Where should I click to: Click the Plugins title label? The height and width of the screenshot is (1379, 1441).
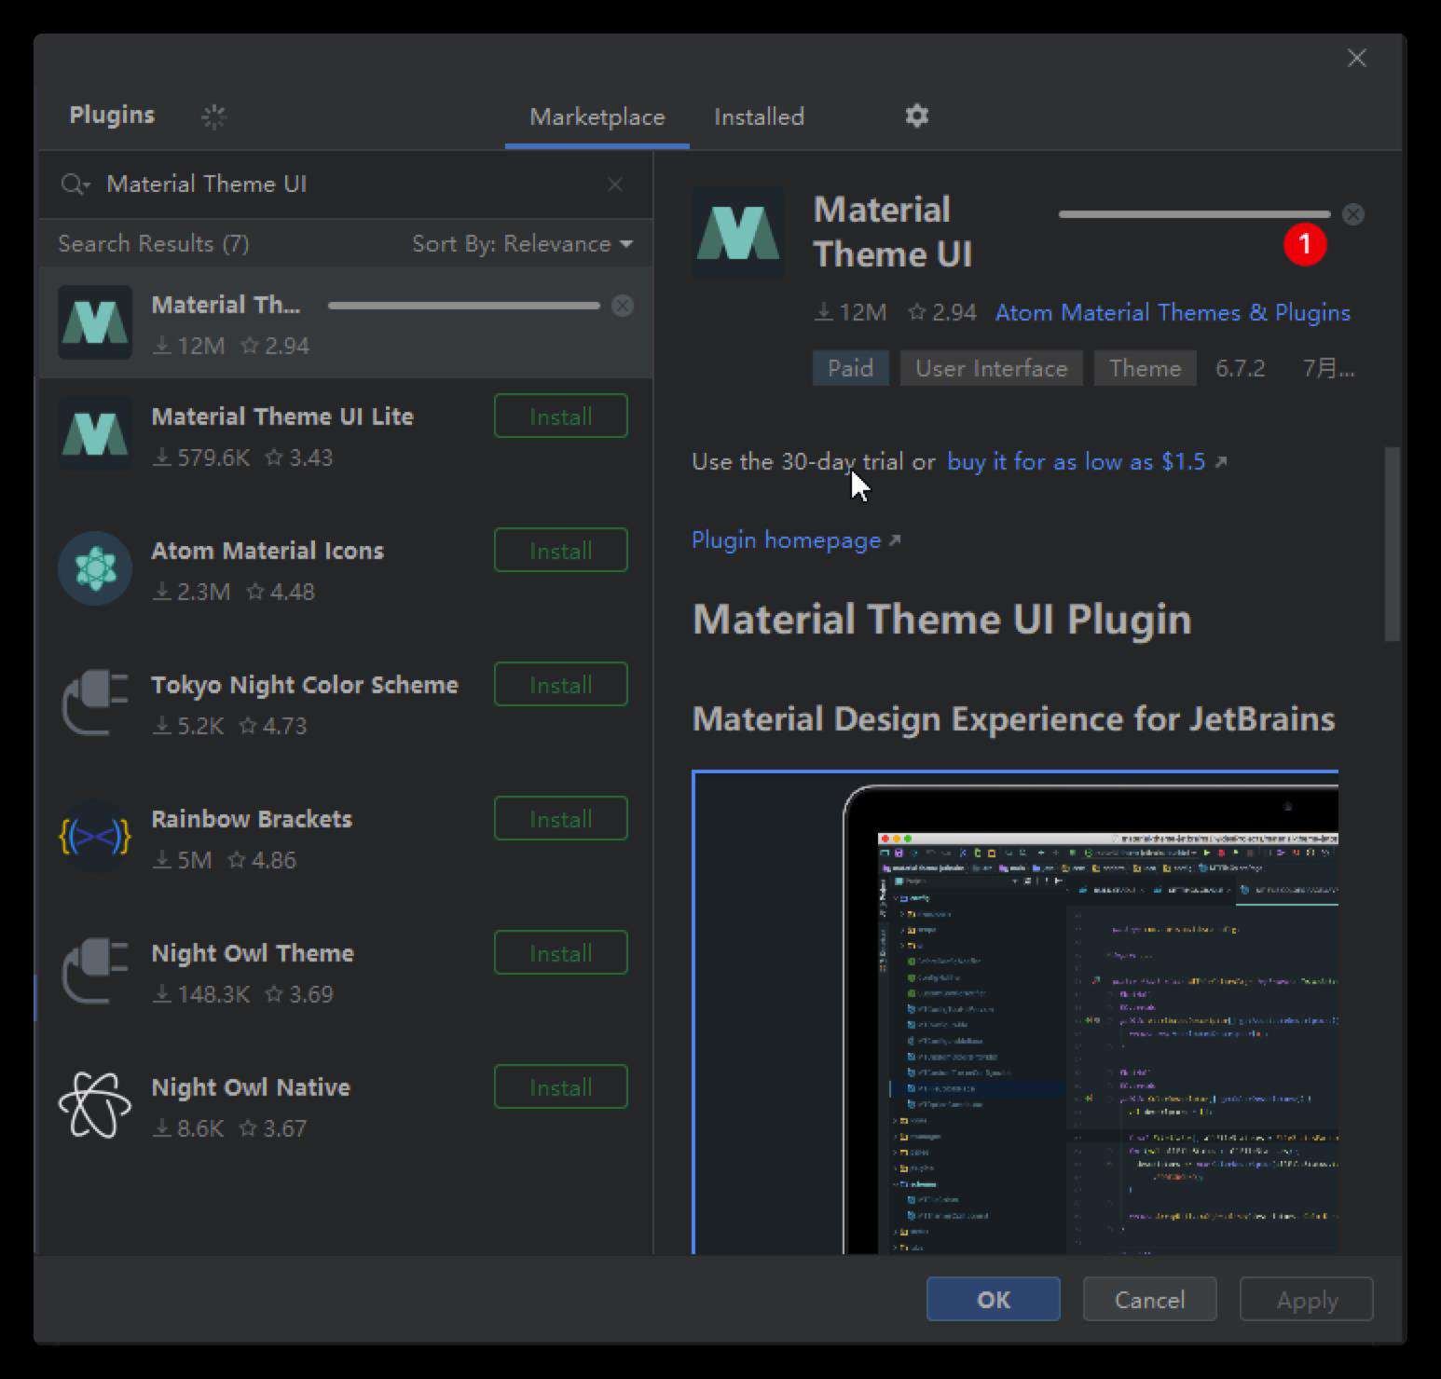click(x=112, y=115)
